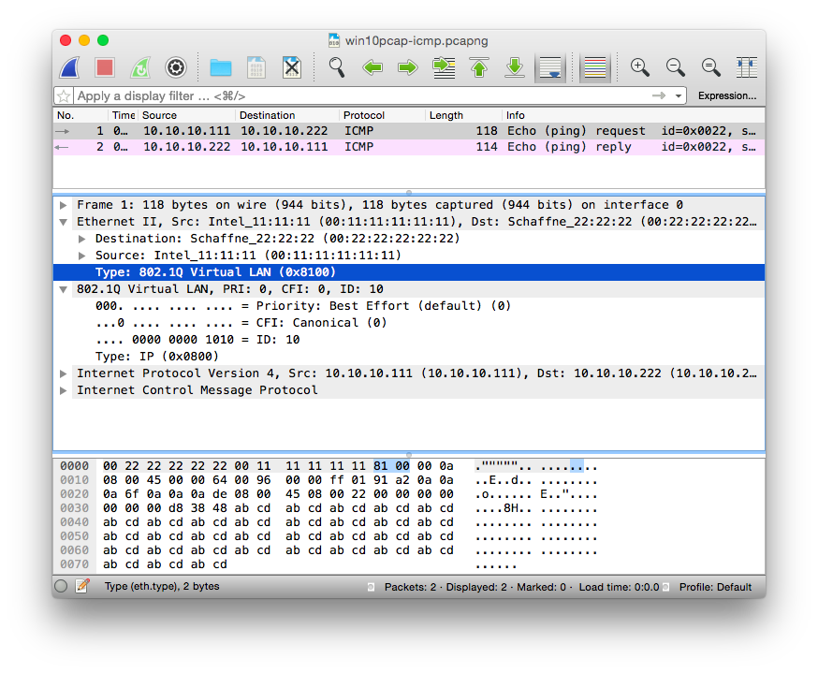Zoom in main window text
818x673 pixels.
coord(639,67)
